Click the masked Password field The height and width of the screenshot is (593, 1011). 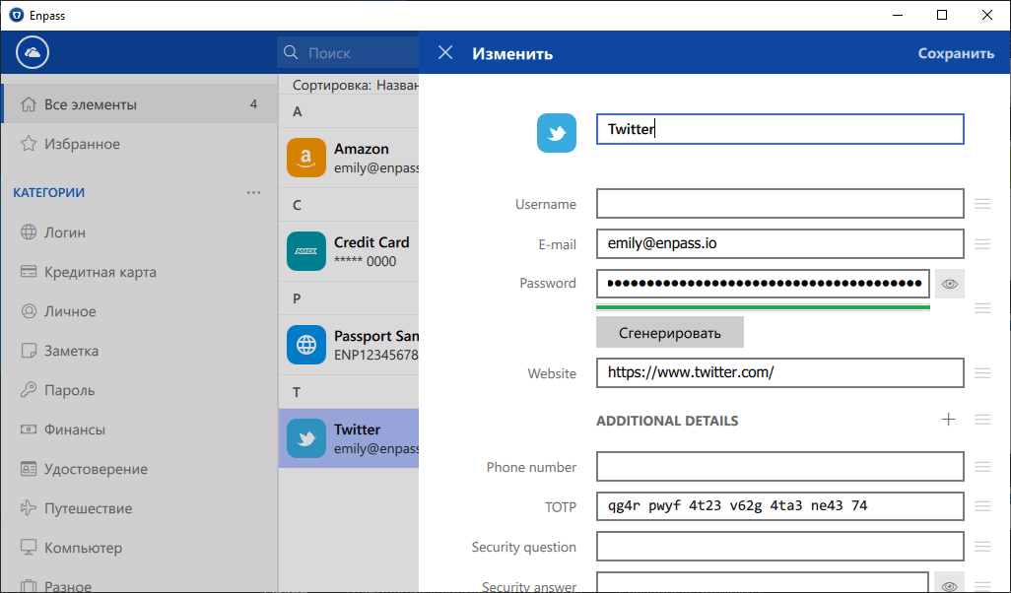click(763, 284)
